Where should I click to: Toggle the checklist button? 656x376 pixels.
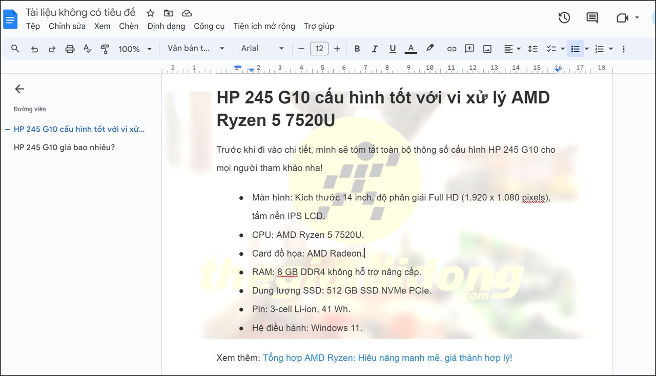(551, 49)
